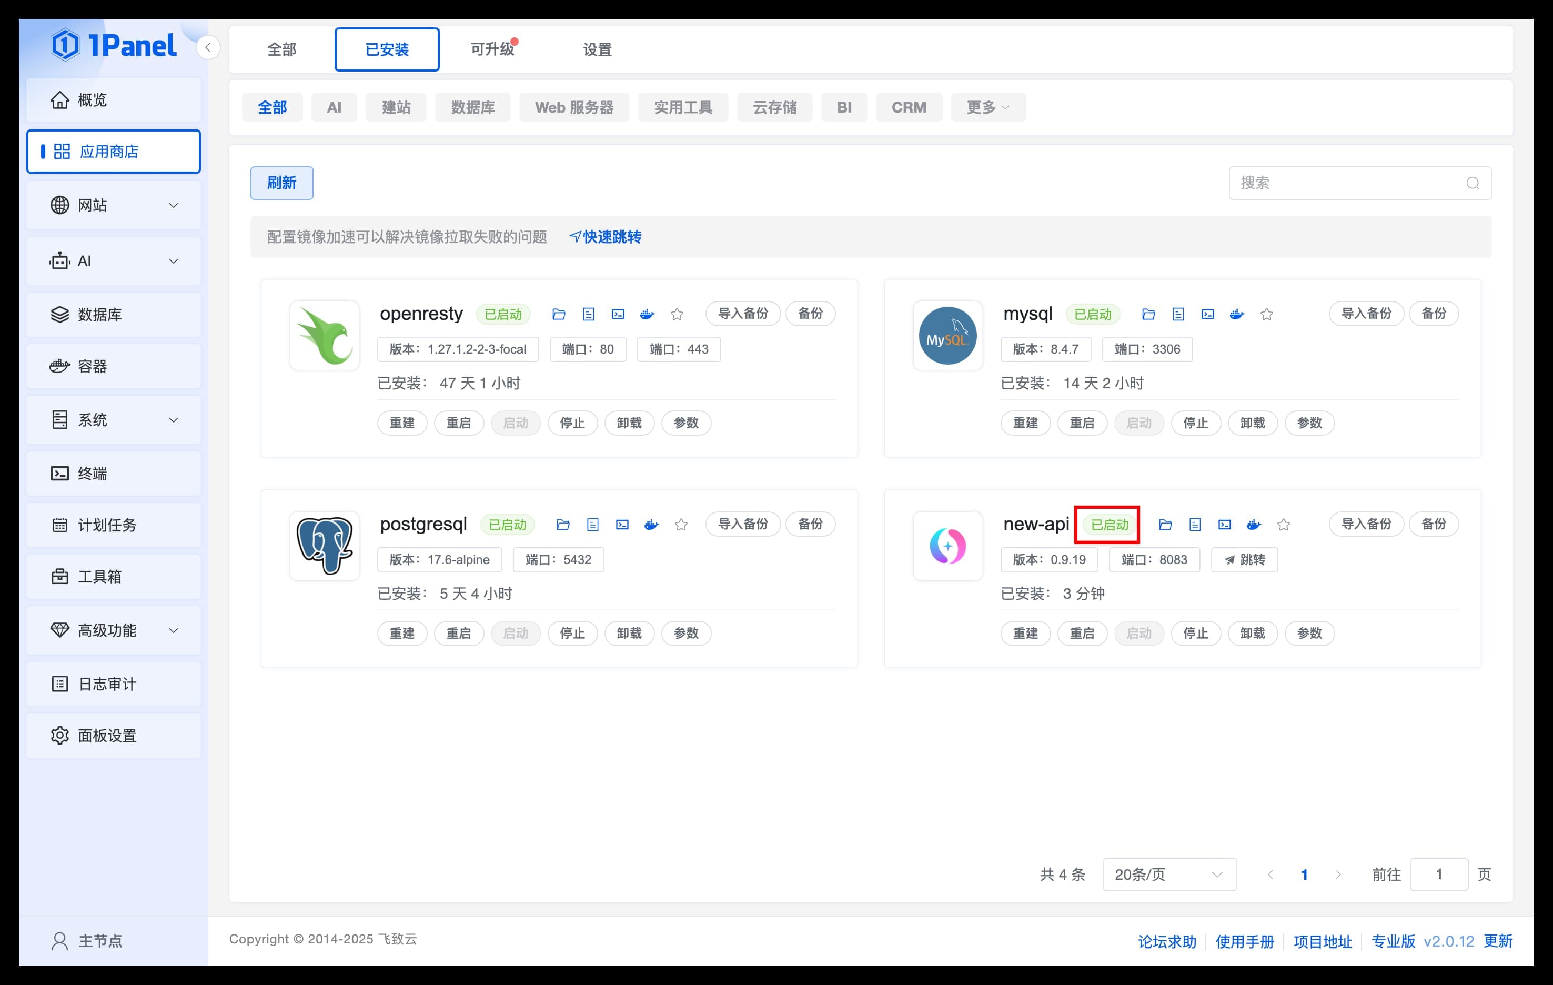Collapse the 网站 sidebar section chevron

pyautogui.click(x=173, y=205)
